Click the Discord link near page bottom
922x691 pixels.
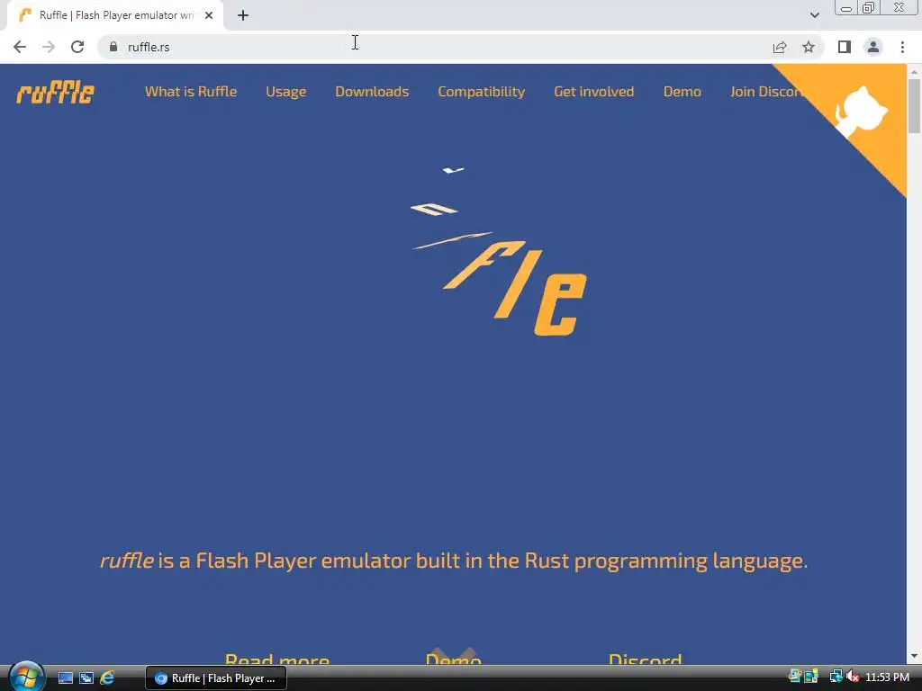click(645, 658)
